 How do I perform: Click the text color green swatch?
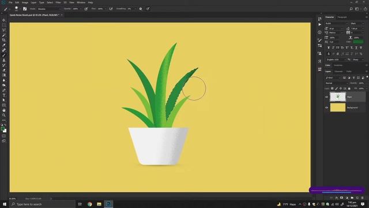358,42
